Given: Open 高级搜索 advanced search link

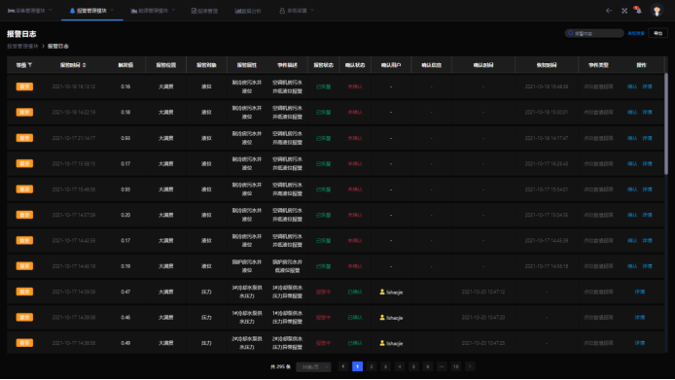Looking at the screenshot, I should (x=636, y=33).
